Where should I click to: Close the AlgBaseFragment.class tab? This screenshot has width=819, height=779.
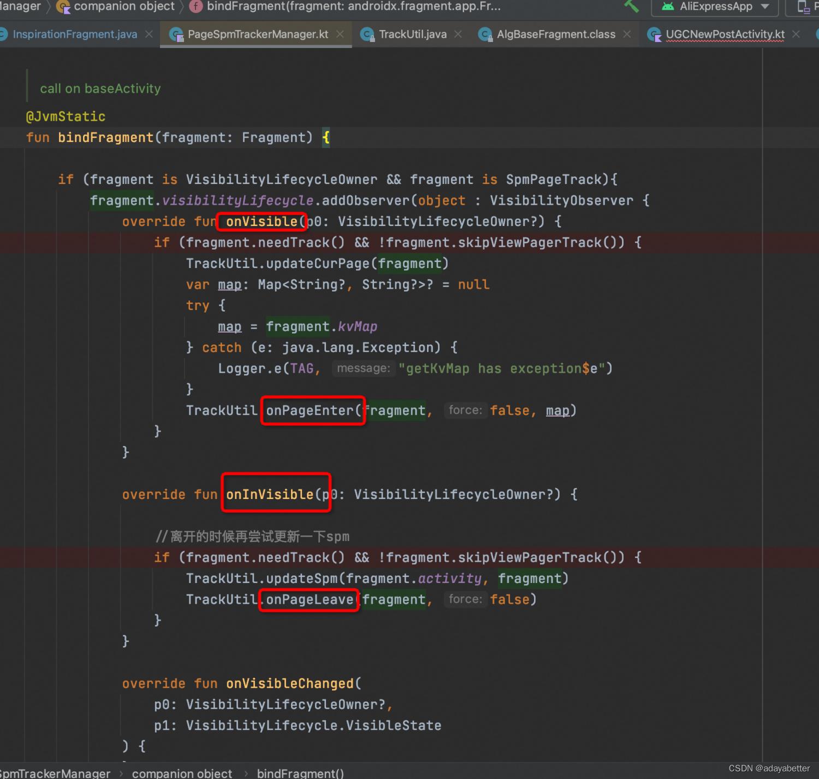(627, 34)
